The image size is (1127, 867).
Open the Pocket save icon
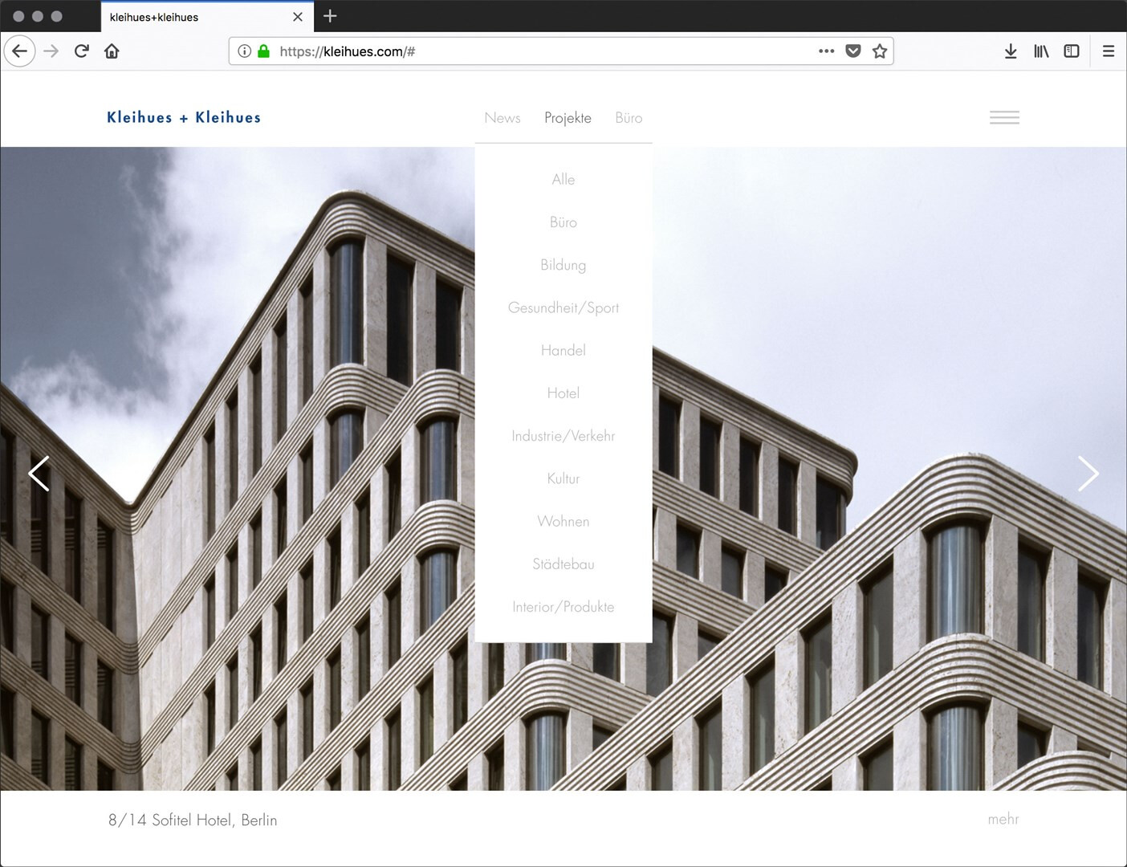point(853,51)
